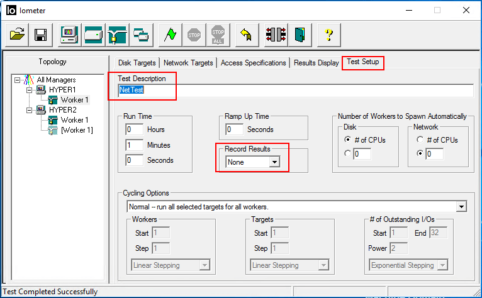The image size is (482, 298).
Task: Click the Run Time Hours field
Action: click(134, 130)
